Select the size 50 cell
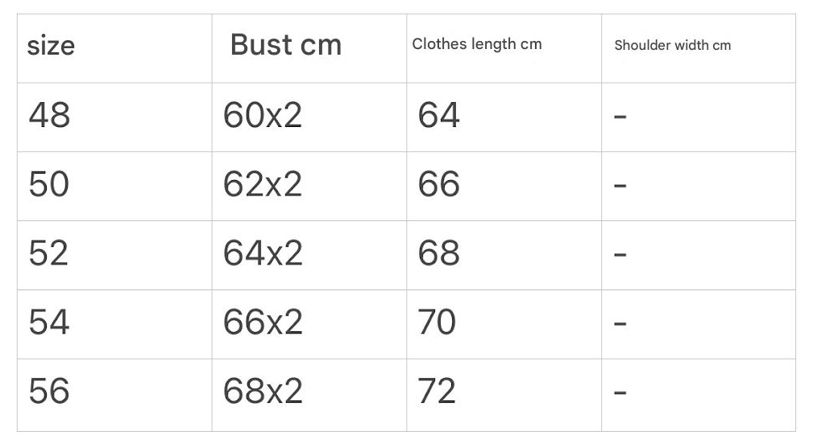This screenshot has width=817, height=435. coord(49,185)
